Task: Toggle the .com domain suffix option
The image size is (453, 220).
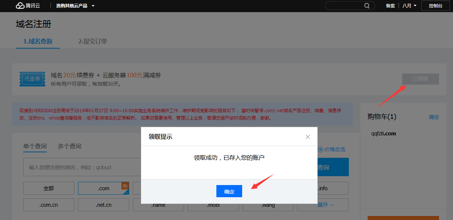Action: [x=103, y=188]
